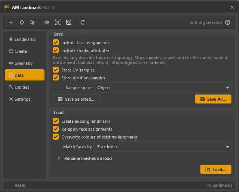Switch to the Landmarks tab

(x=25, y=39)
